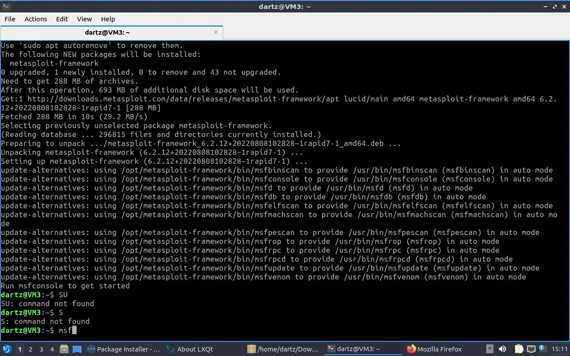This screenshot has height=356, width=570.
Task: Click the msfupdate update-alternatives line
Action: [270, 268]
